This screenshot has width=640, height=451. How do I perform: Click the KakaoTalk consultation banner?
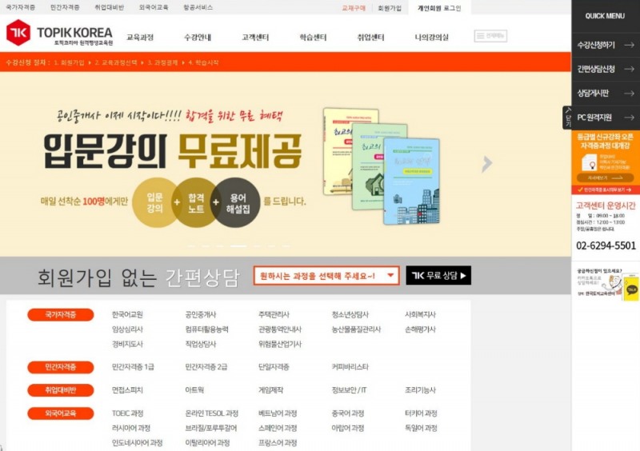[607, 282]
